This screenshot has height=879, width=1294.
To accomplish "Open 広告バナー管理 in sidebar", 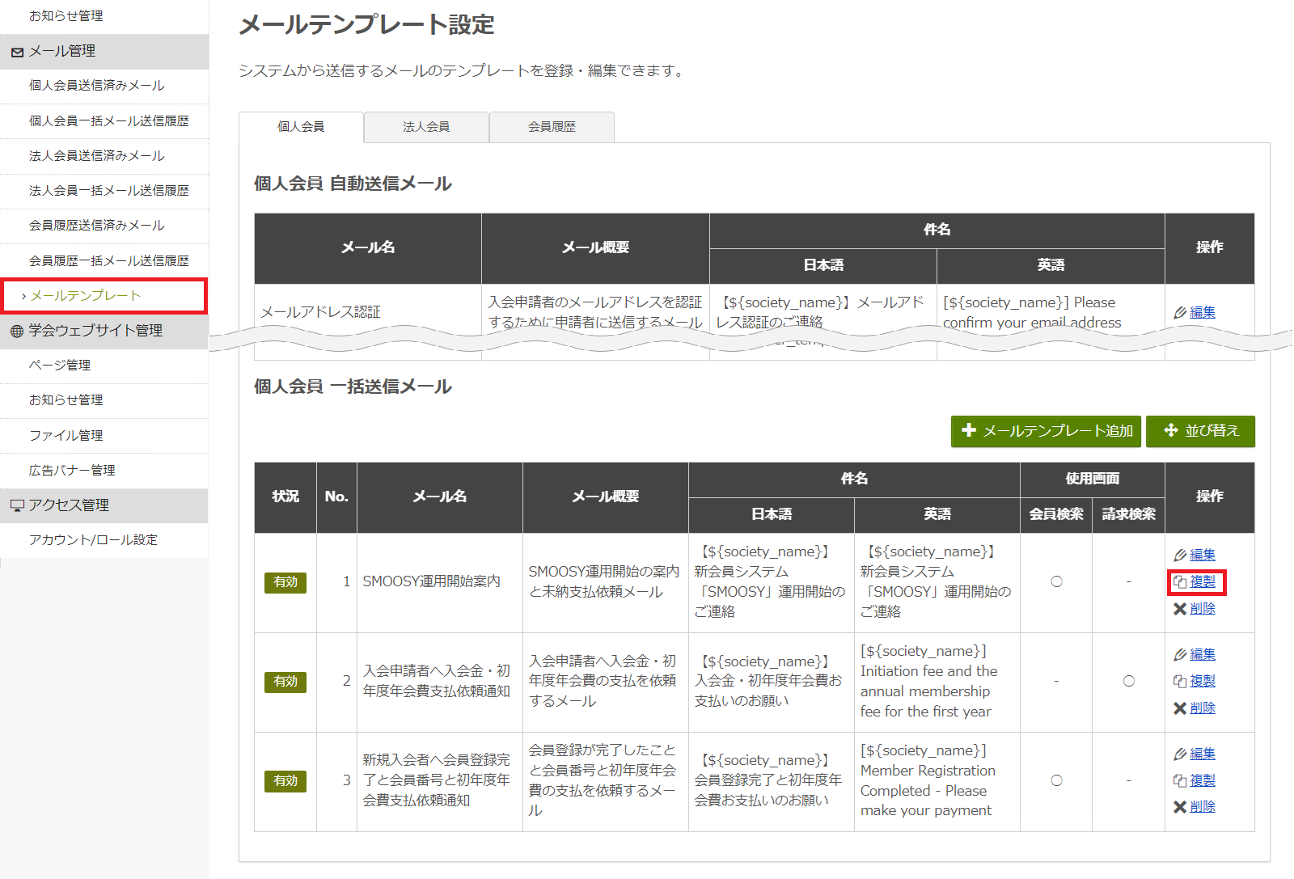I will (104, 470).
